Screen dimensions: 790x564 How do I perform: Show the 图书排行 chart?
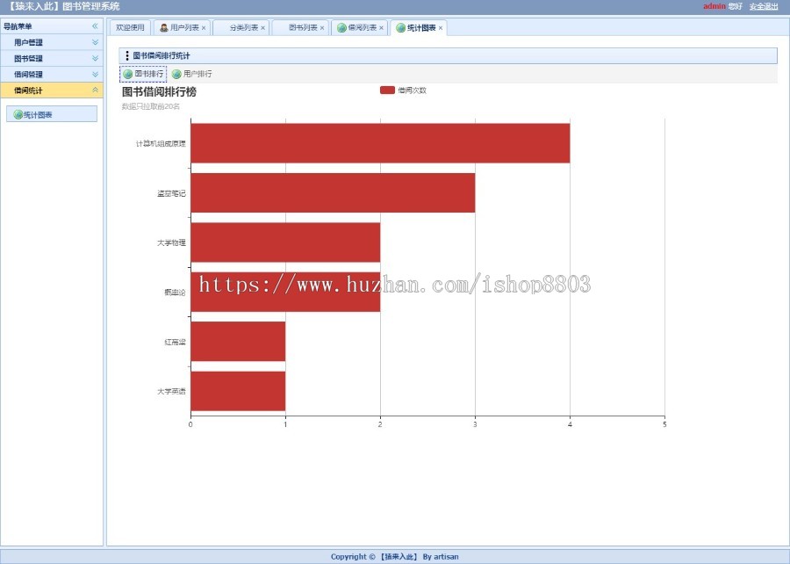pyautogui.click(x=143, y=74)
